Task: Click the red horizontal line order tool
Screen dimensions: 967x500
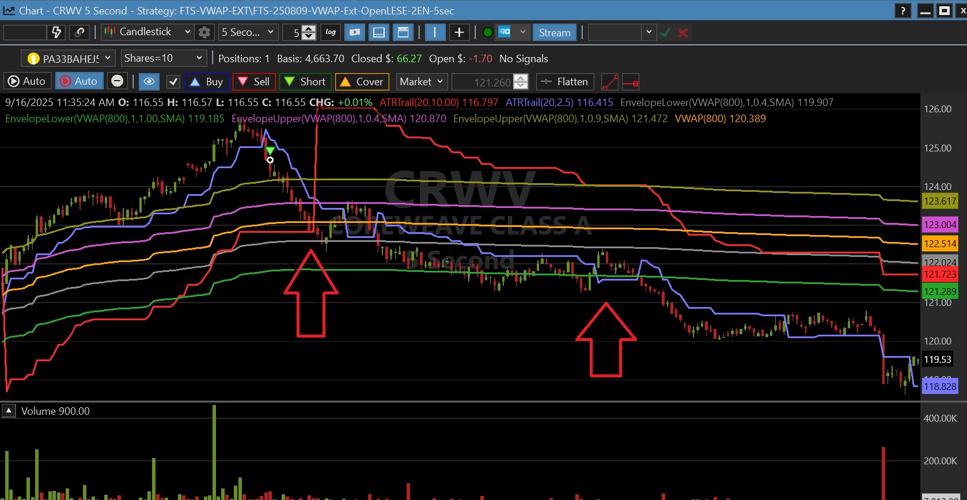Action: click(x=631, y=82)
